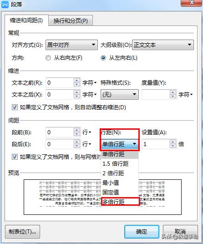Viewport: 203px width, 244px height.
Task: Open 字符 unit dropdown beside 文本之前
Action: [90, 83]
